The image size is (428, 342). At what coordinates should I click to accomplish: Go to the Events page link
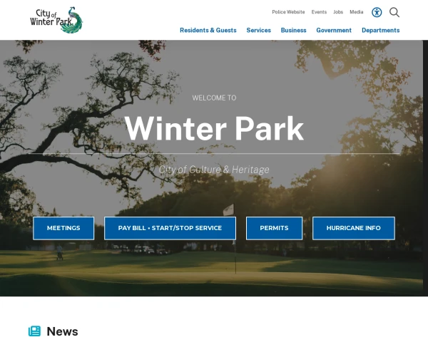(319, 12)
